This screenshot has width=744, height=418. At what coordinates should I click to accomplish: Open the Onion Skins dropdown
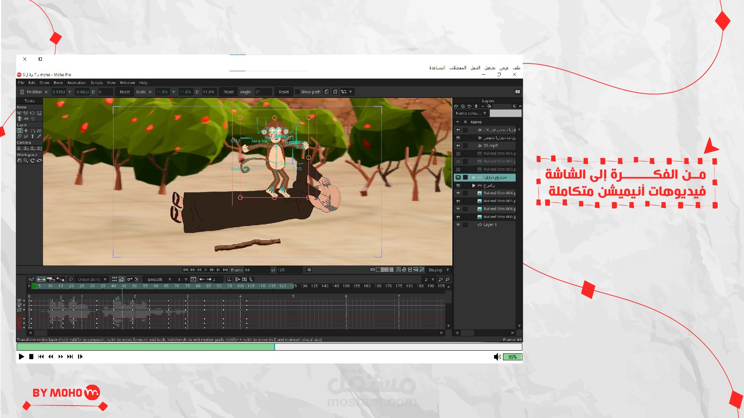pos(92,279)
